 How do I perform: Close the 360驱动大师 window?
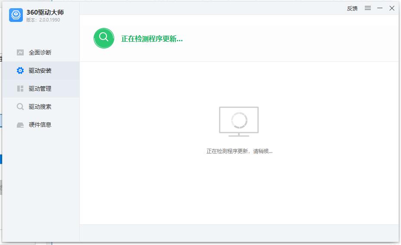pyautogui.click(x=392, y=8)
